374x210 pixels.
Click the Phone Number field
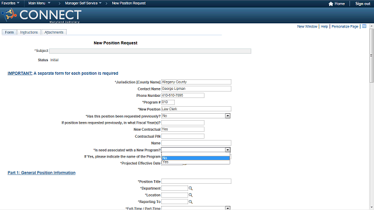point(183,96)
